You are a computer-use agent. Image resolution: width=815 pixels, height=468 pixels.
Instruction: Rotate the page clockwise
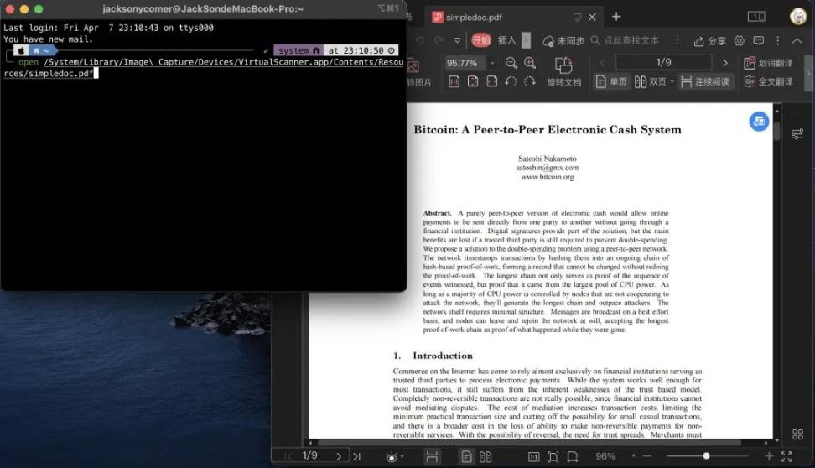pos(529,81)
